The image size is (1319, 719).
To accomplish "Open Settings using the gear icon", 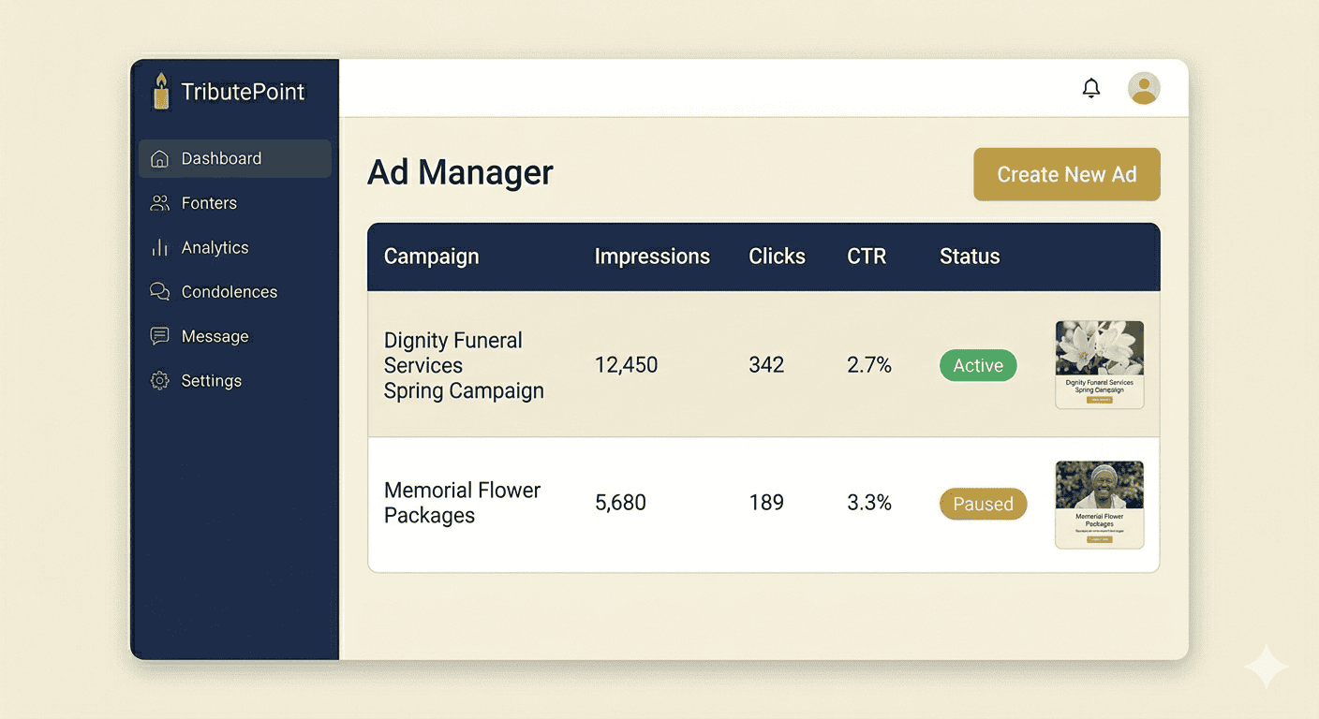I will pyautogui.click(x=159, y=380).
